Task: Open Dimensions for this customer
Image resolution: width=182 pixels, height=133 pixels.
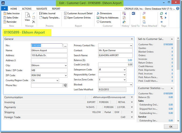Action: point(106,13)
